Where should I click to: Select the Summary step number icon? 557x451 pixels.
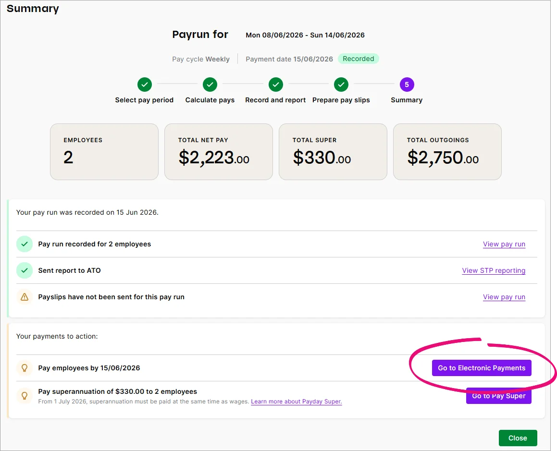pyautogui.click(x=407, y=84)
